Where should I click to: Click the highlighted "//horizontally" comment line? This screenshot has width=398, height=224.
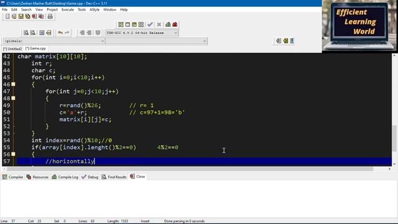click(x=205, y=161)
